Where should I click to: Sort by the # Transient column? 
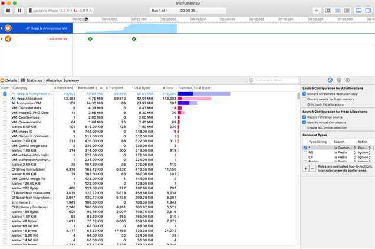pyautogui.click(x=114, y=88)
